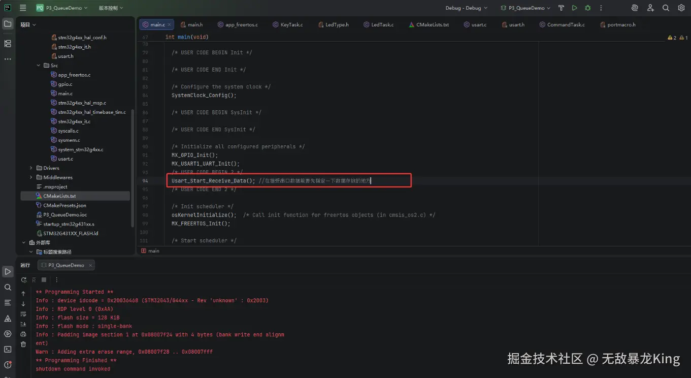This screenshot has width=691, height=378.
Task: Switch to the LedType.h tab
Action: coord(334,24)
